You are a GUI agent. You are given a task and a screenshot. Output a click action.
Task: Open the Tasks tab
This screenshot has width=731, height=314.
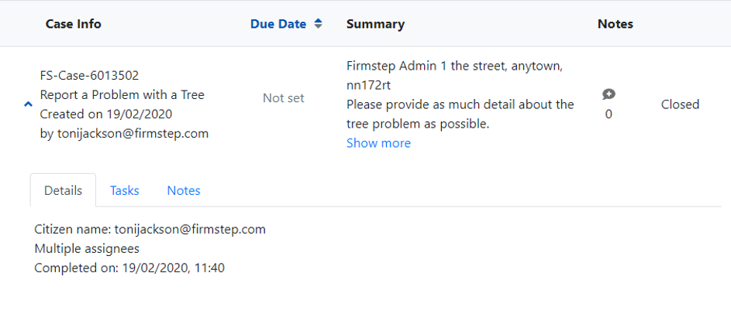pos(124,190)
